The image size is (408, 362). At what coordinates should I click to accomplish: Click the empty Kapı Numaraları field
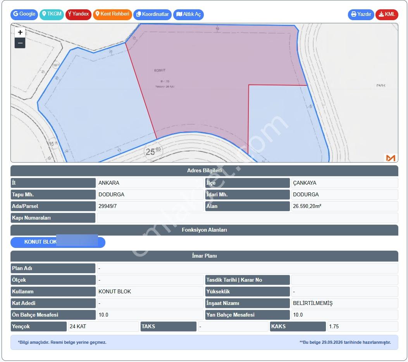pyautogui.click(x=247, y=218)
